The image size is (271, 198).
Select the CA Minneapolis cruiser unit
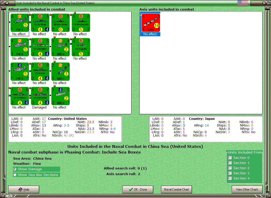coord(81,23)
